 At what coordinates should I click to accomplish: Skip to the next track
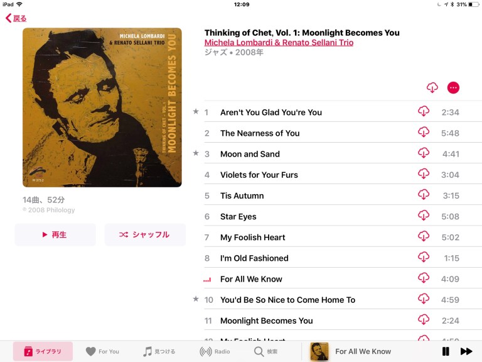pos(466,351)
